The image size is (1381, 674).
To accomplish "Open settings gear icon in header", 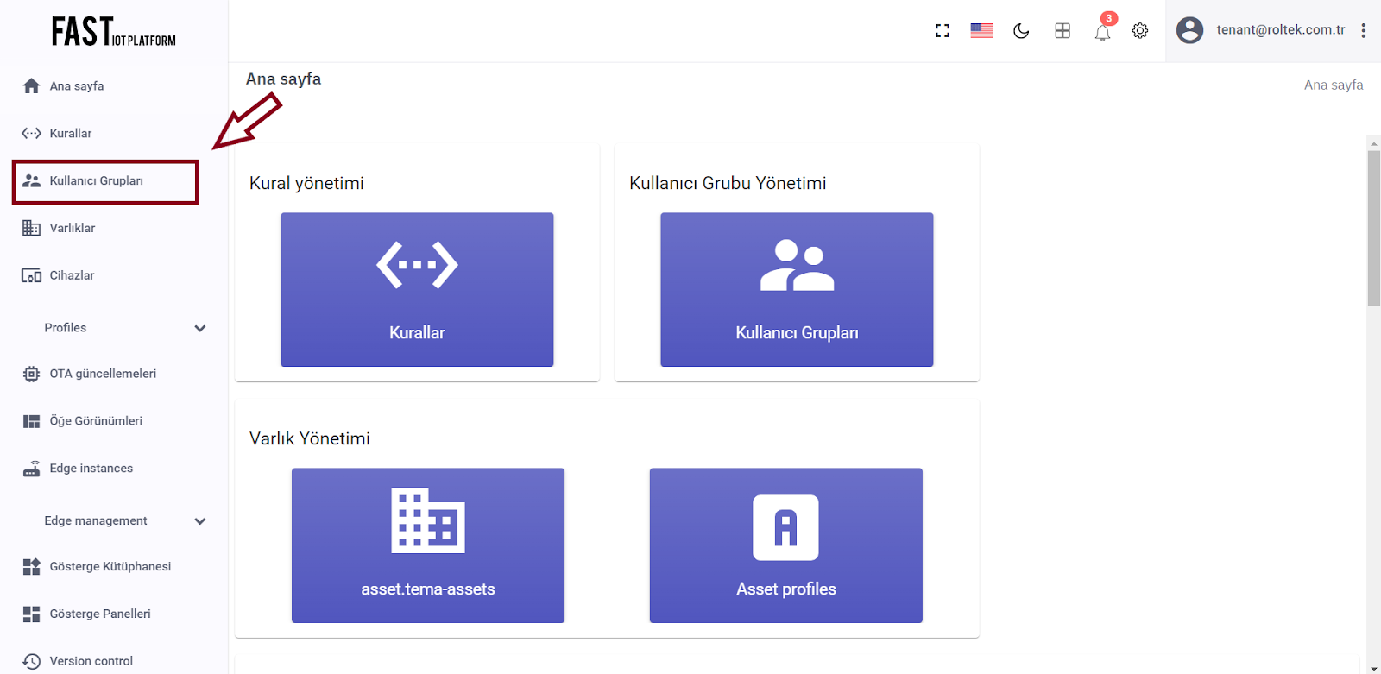I will [1140, 30].
